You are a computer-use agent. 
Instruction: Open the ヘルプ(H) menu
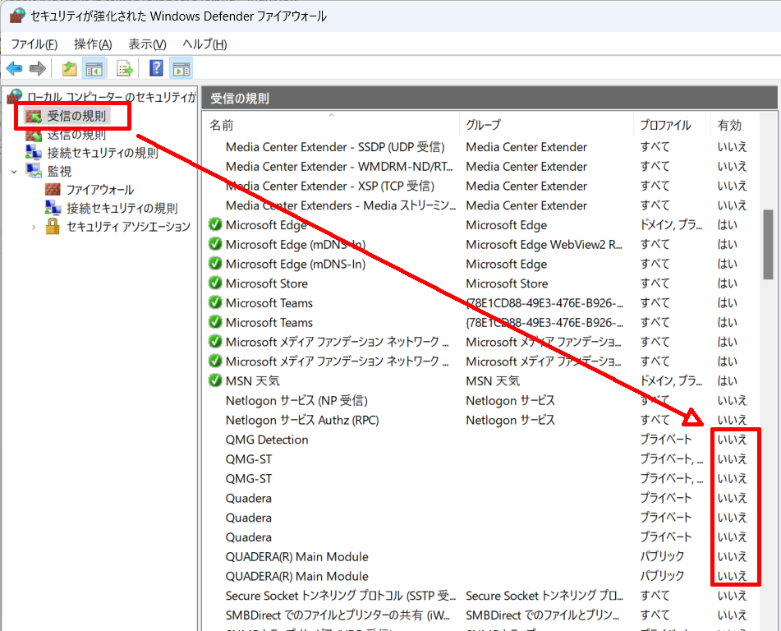[x=204, y=44]
